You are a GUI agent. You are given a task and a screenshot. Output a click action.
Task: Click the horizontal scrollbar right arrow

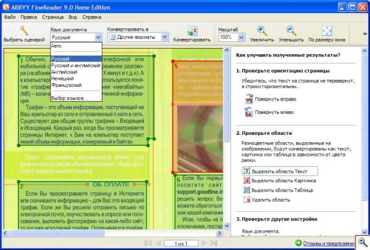click(x=220, y=233)
